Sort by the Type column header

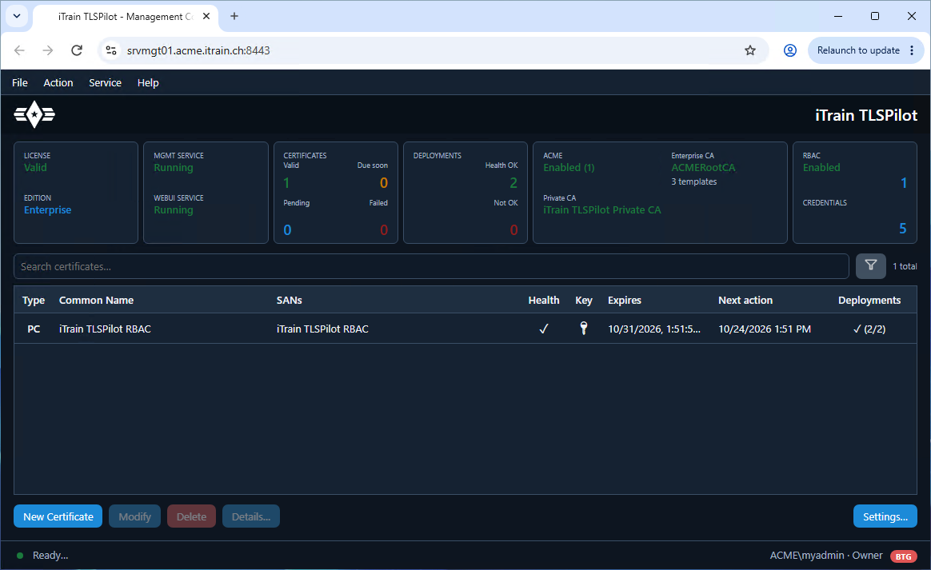[34, 301]
